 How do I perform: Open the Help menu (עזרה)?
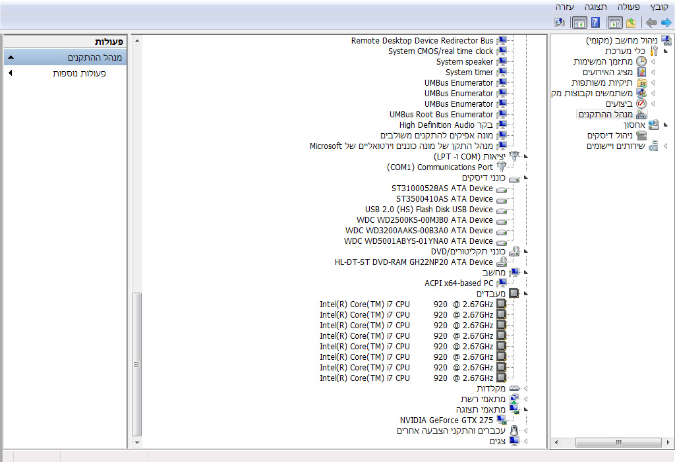click(x=564, y=7)
